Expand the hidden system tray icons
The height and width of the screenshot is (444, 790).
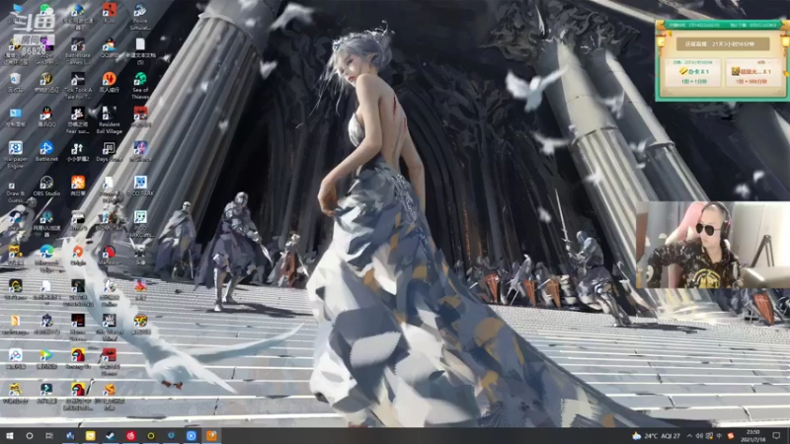click(x=689, y=436)
